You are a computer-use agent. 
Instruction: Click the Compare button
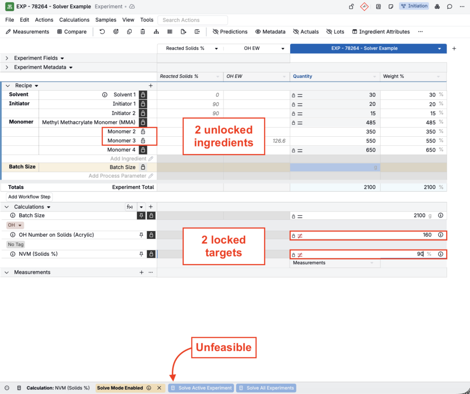[x=72, y=32]
